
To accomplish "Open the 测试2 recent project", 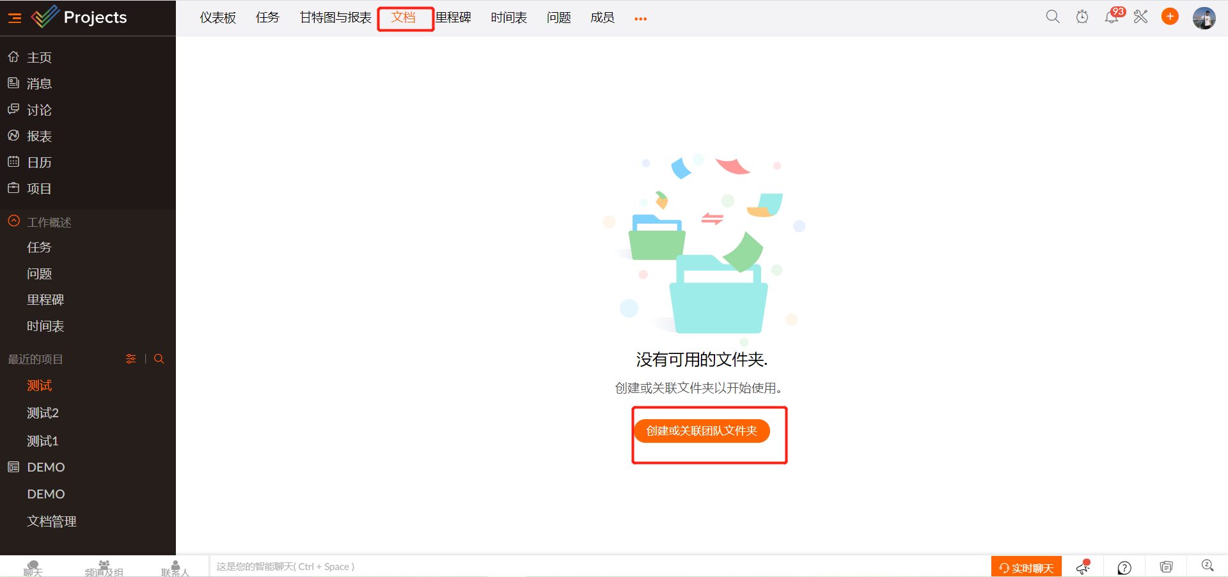I will tap(43, 413).
